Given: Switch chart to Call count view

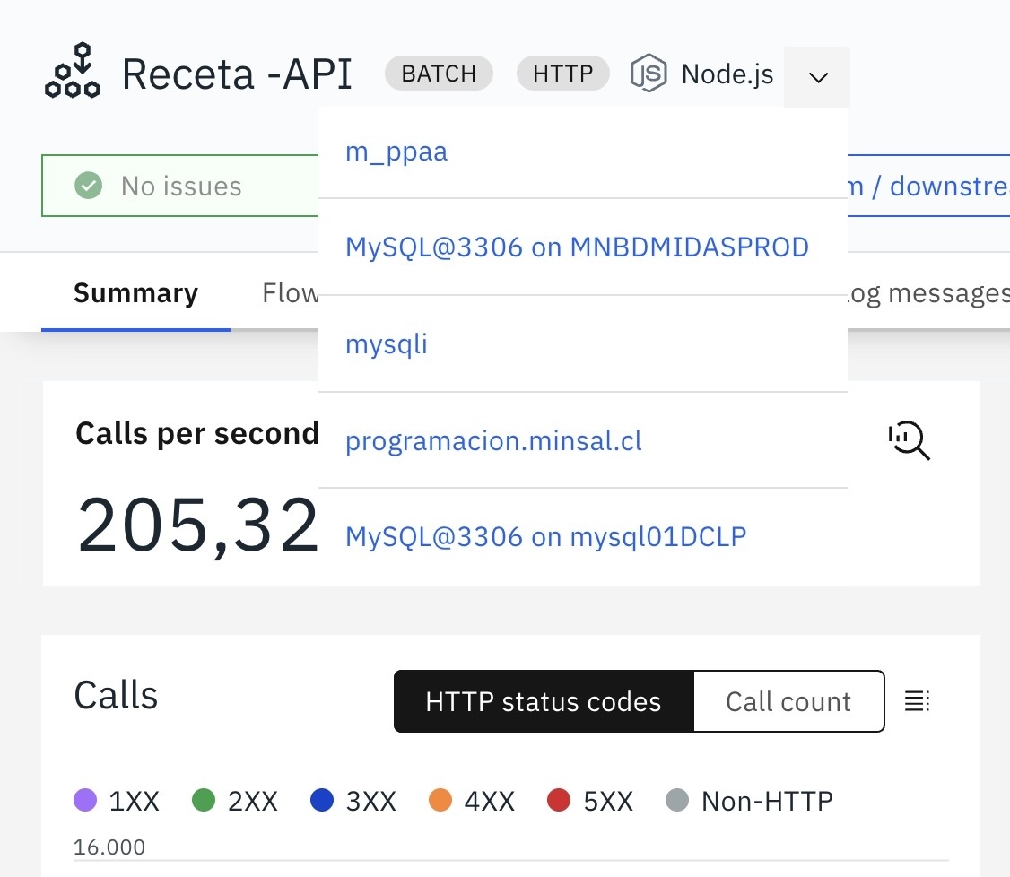Looking at the screenshot, I should pyautogui.click(x=788, y=701).
